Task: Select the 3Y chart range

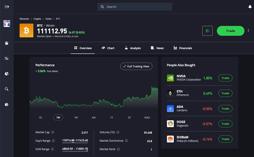Action: point(129,118)
